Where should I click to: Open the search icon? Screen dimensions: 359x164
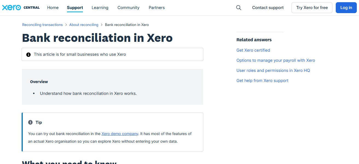point(238,8)
